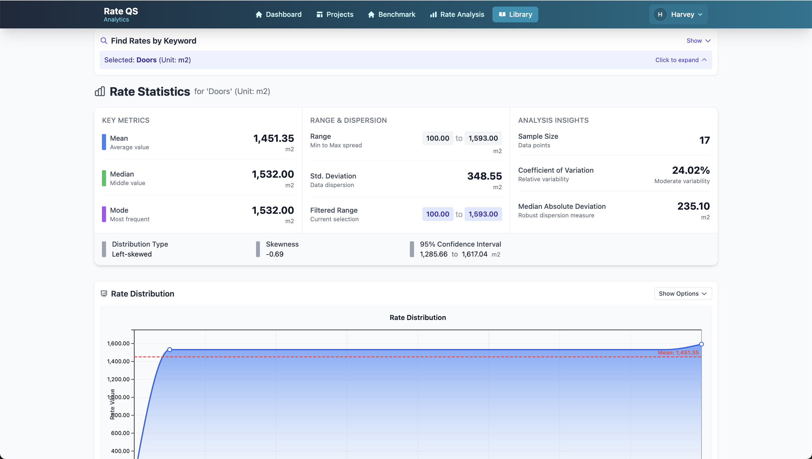The width and height of the screenshot is (812, 459).
Task: Click the confidence interval upper bound 1,617.04
Action: [x=474, y=254]
